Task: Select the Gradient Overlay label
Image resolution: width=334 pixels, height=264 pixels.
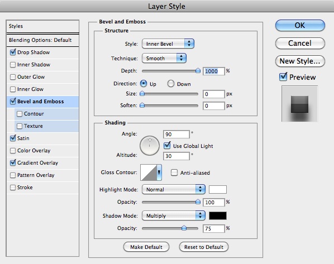Action: 38,163
